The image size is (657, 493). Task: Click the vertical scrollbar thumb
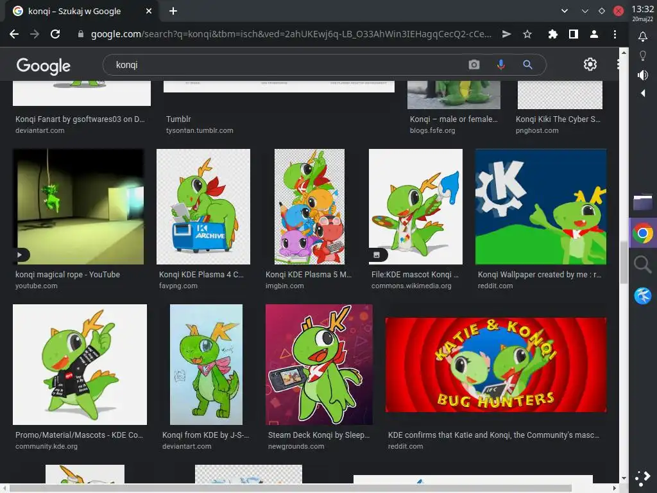coord(624,263)
